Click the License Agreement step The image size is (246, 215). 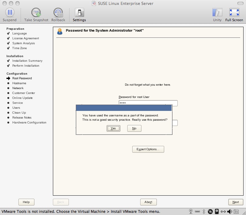click(x=26, y=38)
